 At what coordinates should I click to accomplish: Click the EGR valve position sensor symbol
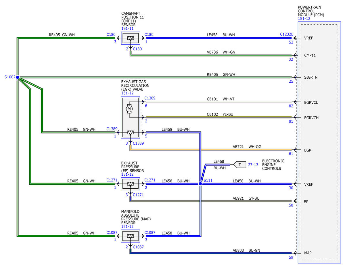(x=131, y=133)
